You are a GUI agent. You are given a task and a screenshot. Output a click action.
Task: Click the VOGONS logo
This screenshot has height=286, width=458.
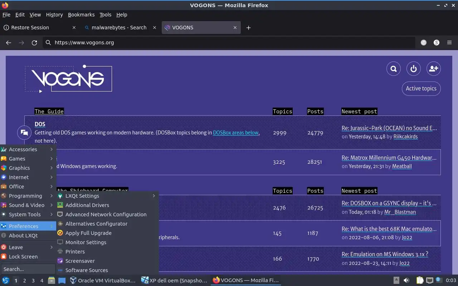click(x=68, y=79)
